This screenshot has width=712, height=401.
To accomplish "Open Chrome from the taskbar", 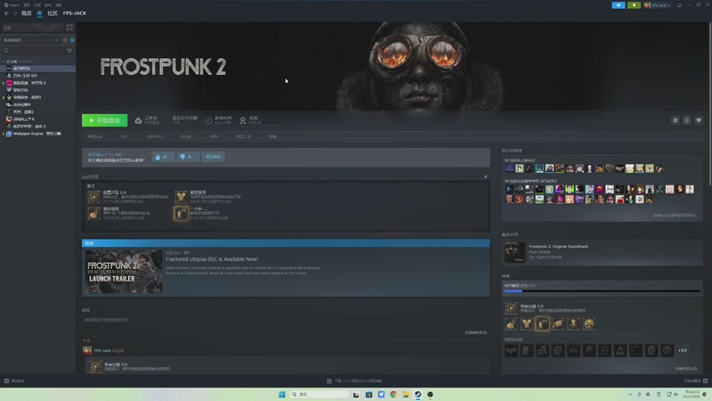I will coord(393,394).
